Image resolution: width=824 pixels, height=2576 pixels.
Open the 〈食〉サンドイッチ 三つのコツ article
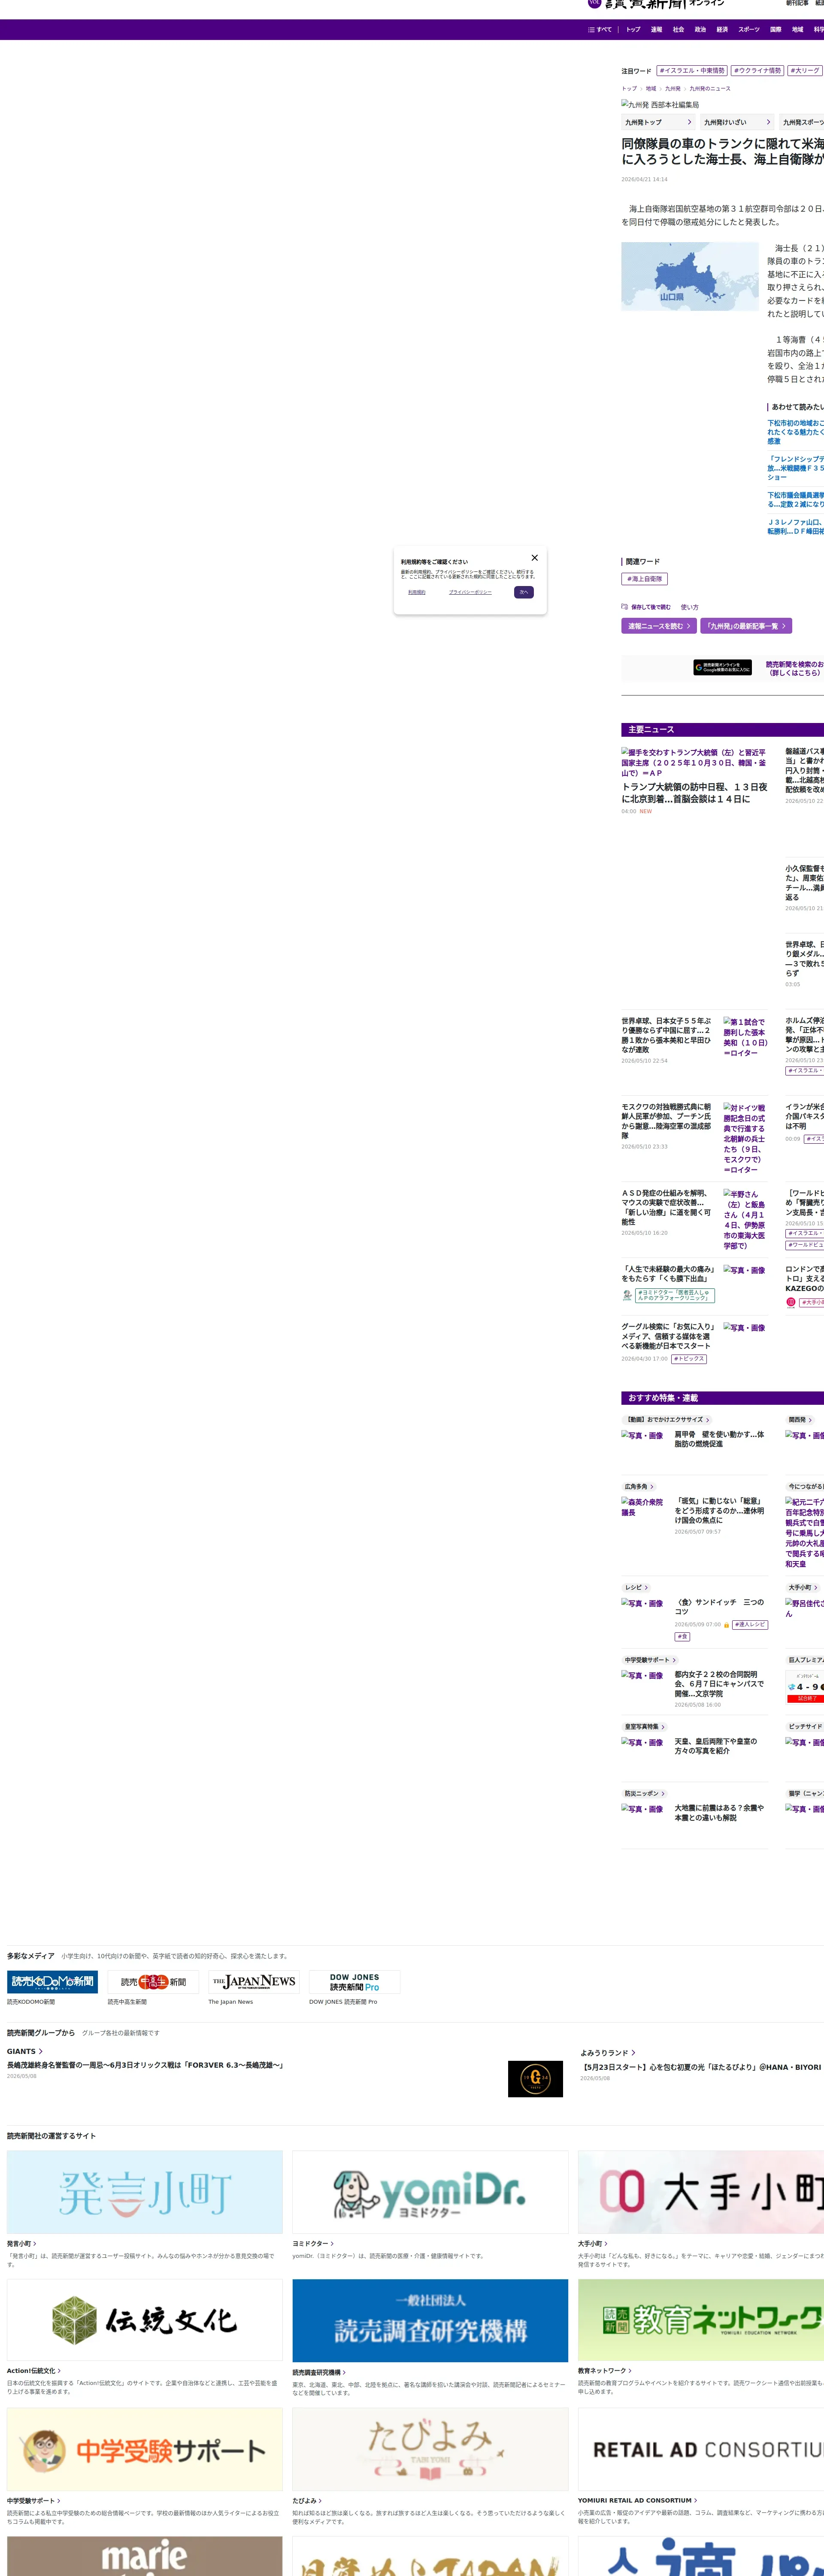point(719,1607)
